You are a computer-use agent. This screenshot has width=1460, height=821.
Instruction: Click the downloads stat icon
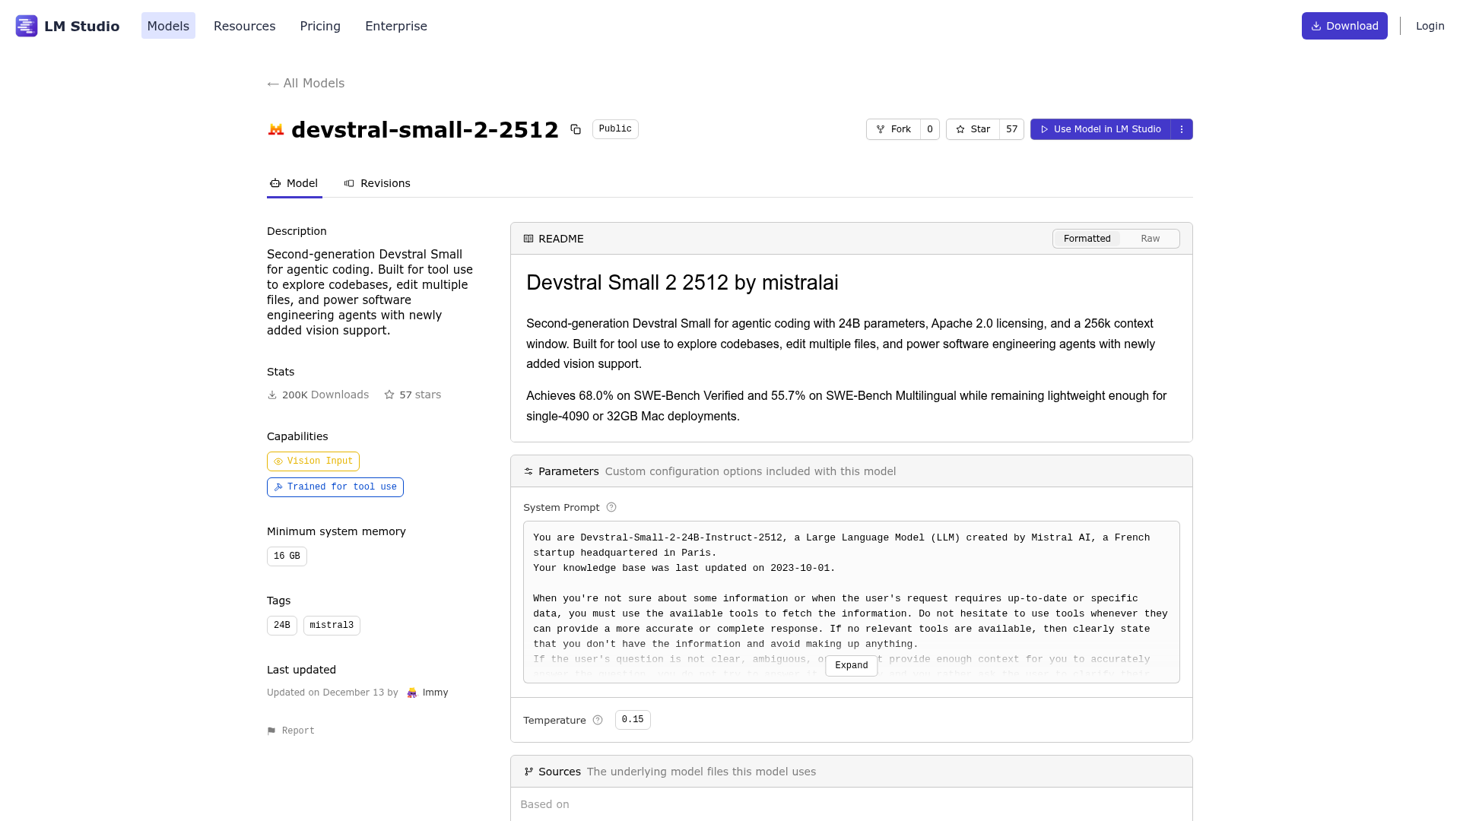tap(272, 395)
